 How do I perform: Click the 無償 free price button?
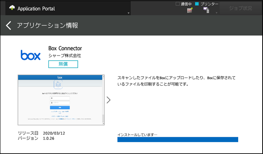point(63,64)
